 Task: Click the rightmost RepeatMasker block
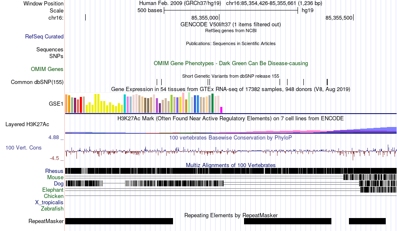pyautogui.click(x=367, y=221)
